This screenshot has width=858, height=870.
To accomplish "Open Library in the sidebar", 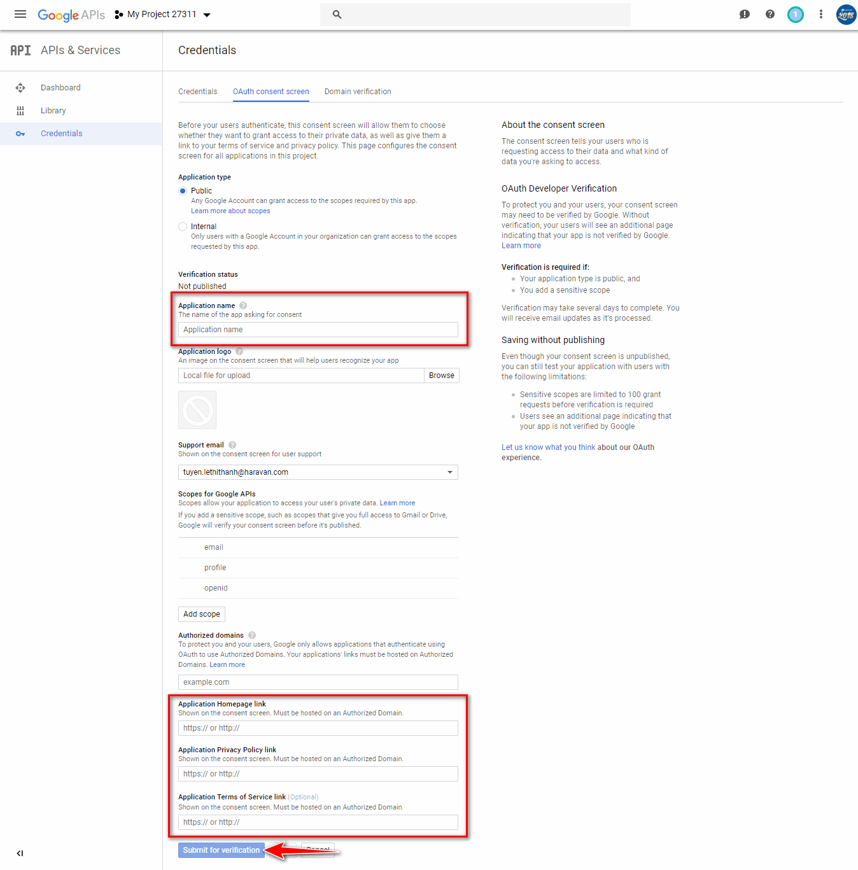I will point(53,111).
